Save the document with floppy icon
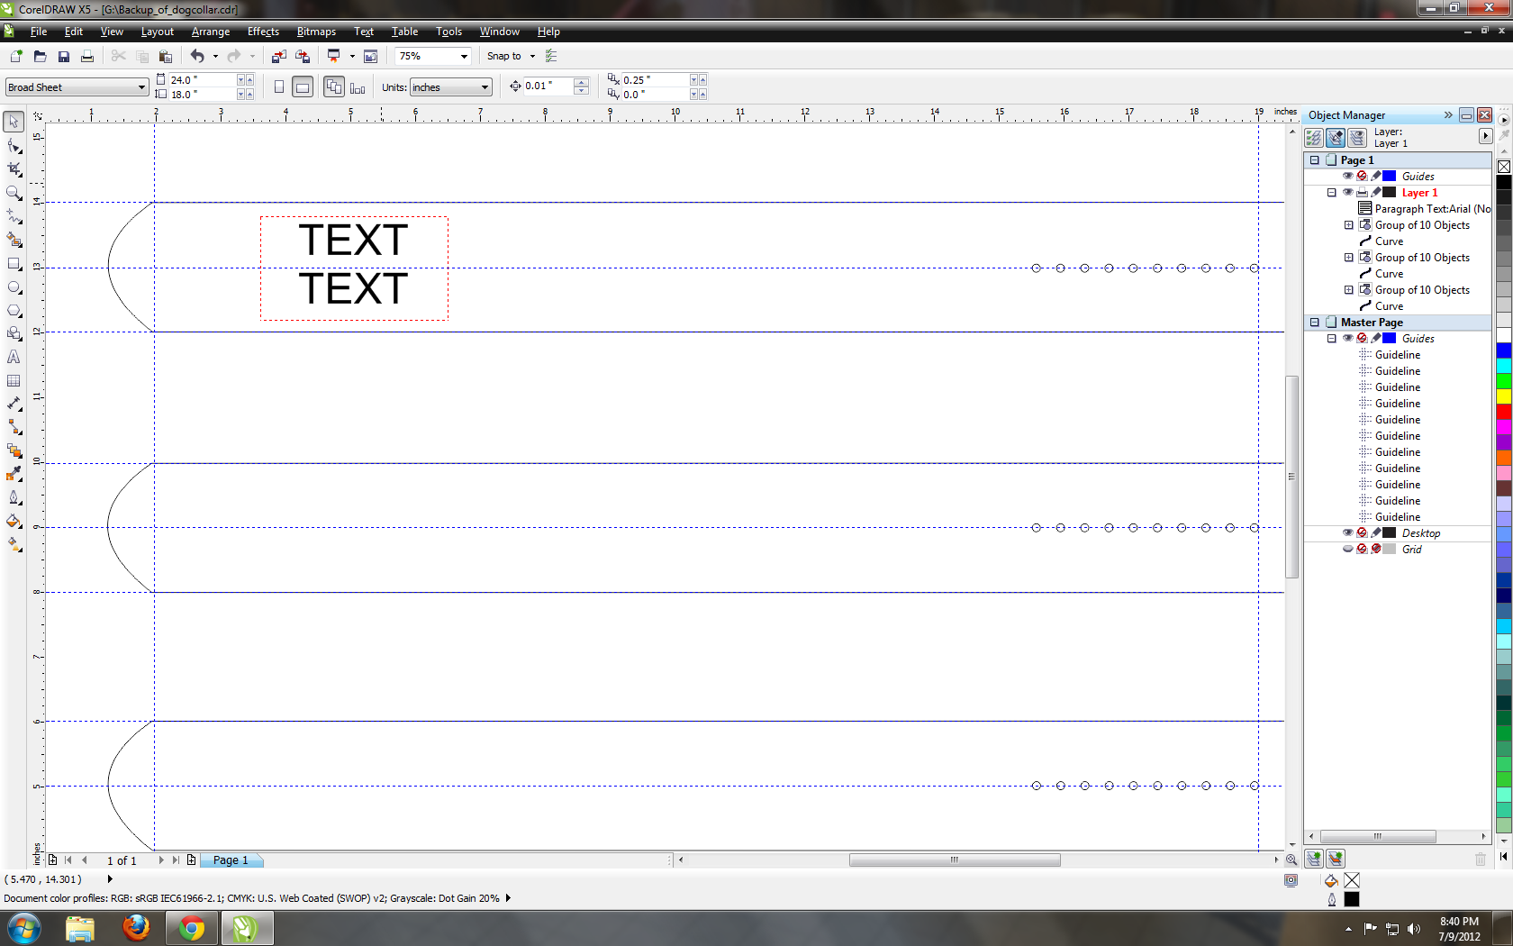This screenshot has height=946, width=1513. [63, 56]
